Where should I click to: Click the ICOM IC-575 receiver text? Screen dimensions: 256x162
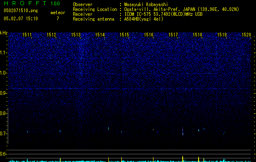pos(163,14)
